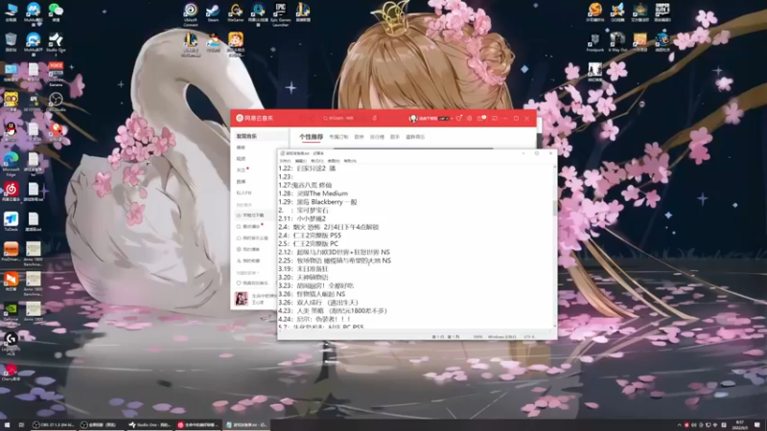The width and height of the screenshot is (767, 431).
Task: Open the WeGame desktop shortcut
Action: (x=235, y=12)
